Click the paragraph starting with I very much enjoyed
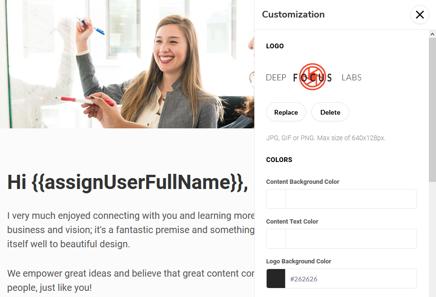436x297 pixels. pyautogui.click(x=130, y=230)
